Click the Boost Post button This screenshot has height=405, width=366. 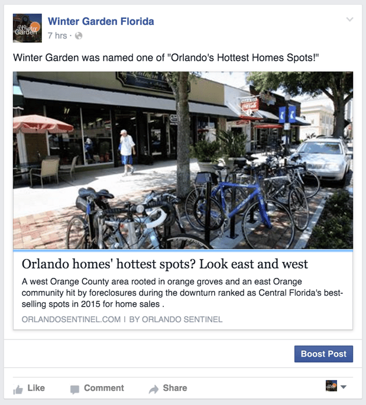pos(323,354)
